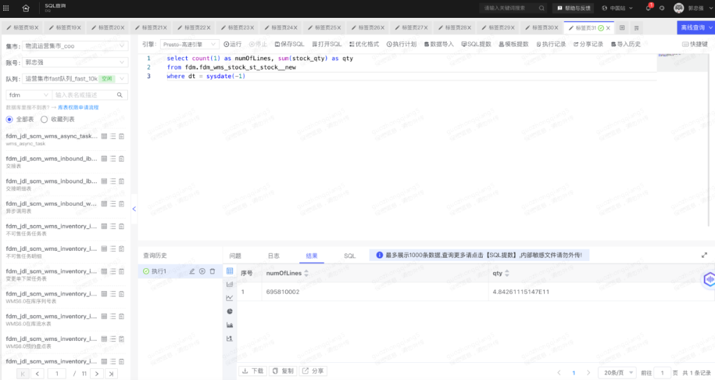715x380 pixels.
Task: Select 全部表 radio option
Action: point(9,119)
